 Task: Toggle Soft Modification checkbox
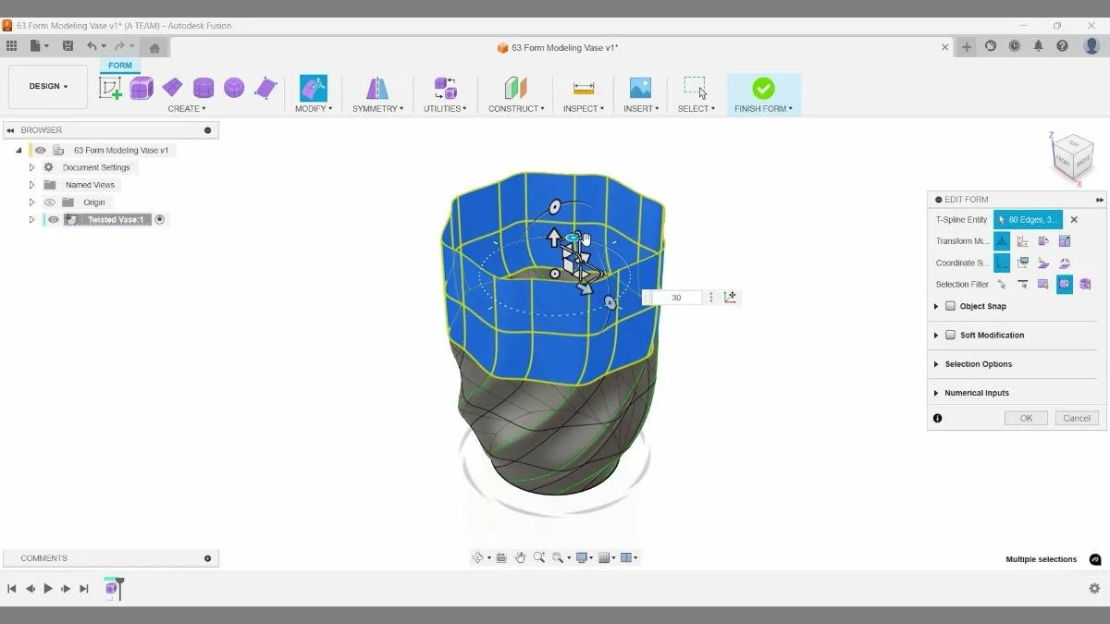coord(950,335)
